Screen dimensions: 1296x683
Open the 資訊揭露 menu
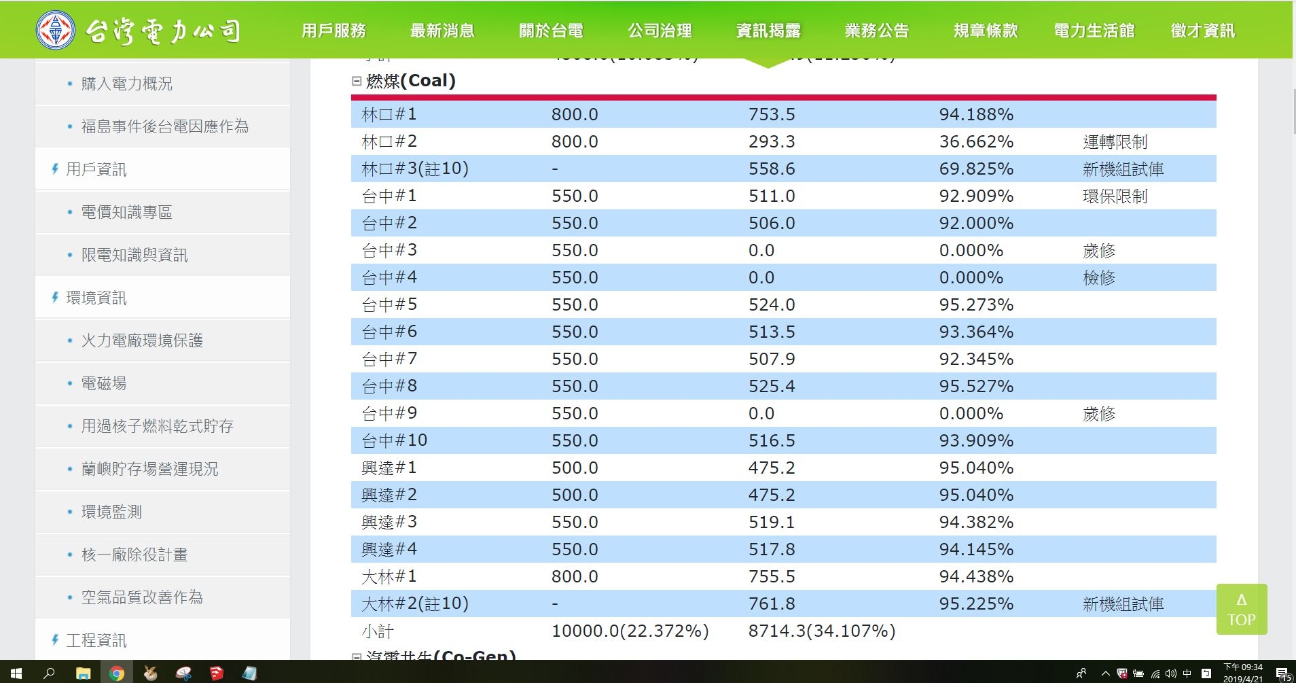[x=768, y=31]
